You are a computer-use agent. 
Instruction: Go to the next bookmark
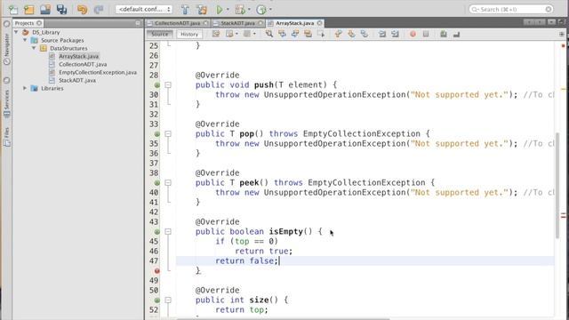[x=351, y=34]
